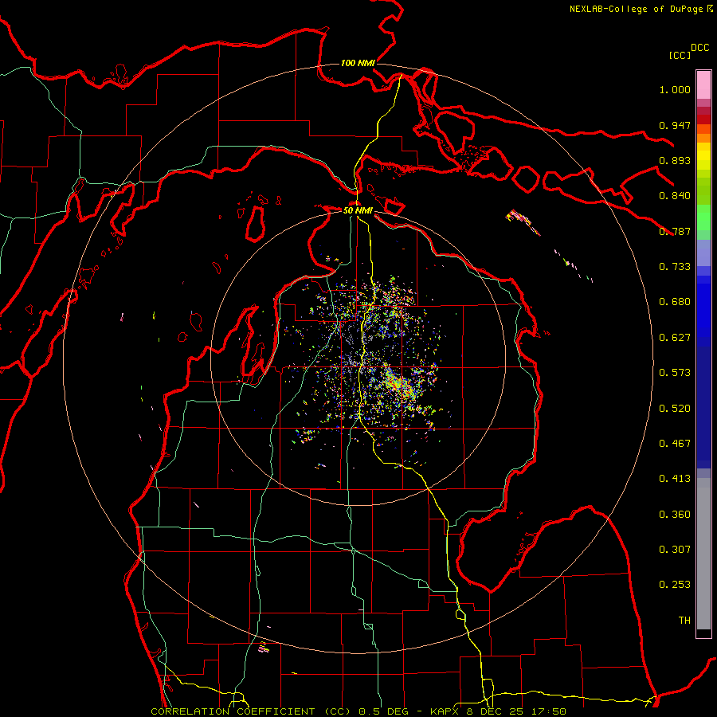Pick the gray segment of the color bar

coord(703,554)
